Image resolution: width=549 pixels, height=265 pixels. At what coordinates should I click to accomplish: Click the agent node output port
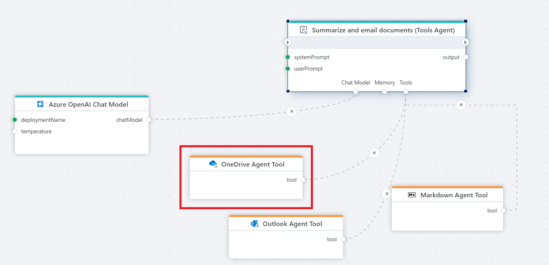point(465,57)
